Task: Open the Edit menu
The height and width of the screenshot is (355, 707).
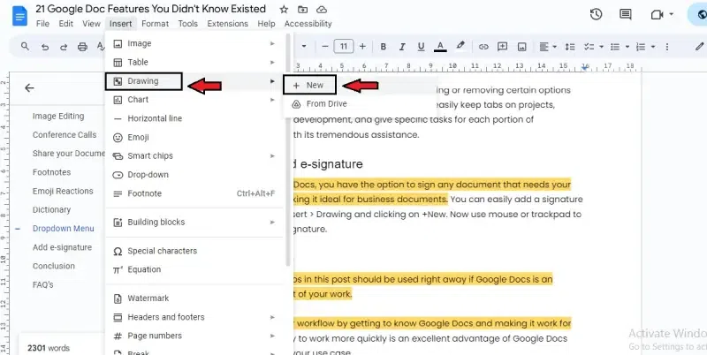Action: 65,24
